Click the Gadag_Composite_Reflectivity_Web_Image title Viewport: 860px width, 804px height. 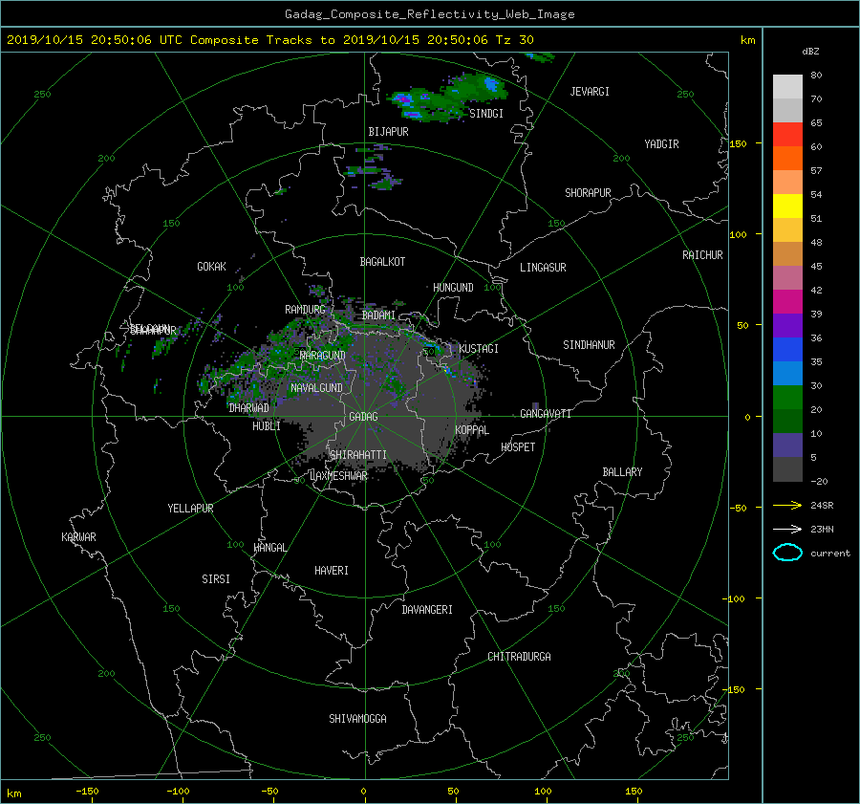tap(429, 14)
